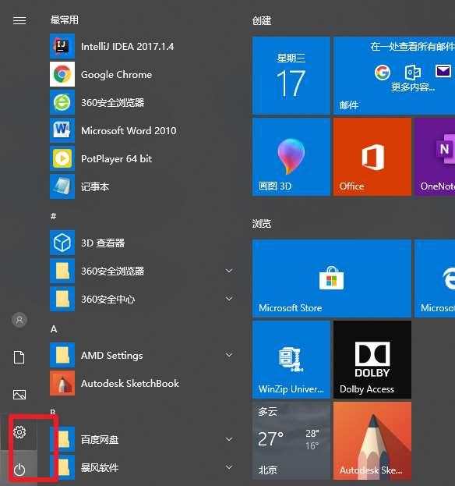The height and width of the screenshot is (486, 455).
Task: Click the user account icon
Action: click(19, 320)
